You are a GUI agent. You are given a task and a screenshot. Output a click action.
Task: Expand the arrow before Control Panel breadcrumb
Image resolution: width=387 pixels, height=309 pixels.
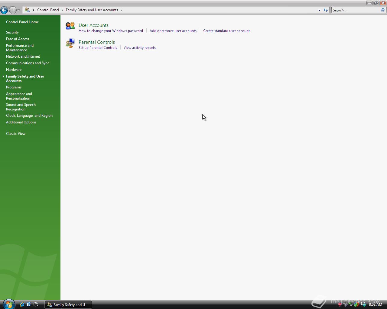click(34, 10)
